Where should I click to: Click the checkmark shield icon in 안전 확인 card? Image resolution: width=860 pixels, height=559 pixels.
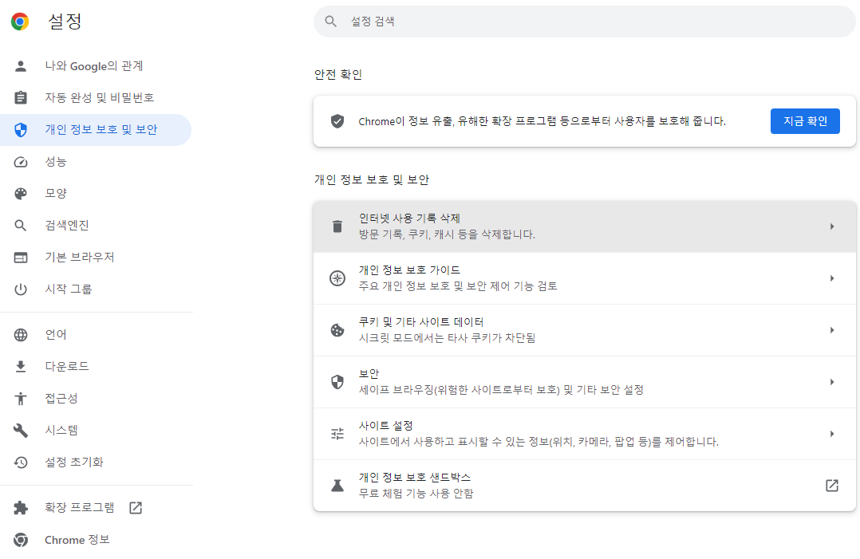[x=337, y=121]
